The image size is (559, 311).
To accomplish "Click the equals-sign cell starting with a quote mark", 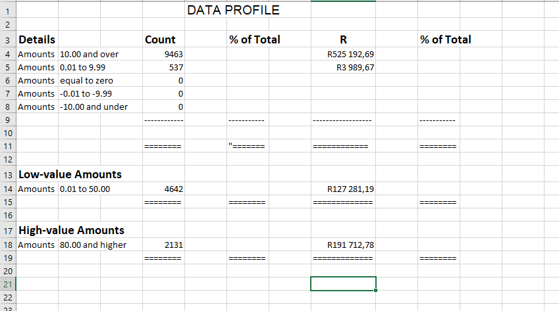I will tap(248, 146).
